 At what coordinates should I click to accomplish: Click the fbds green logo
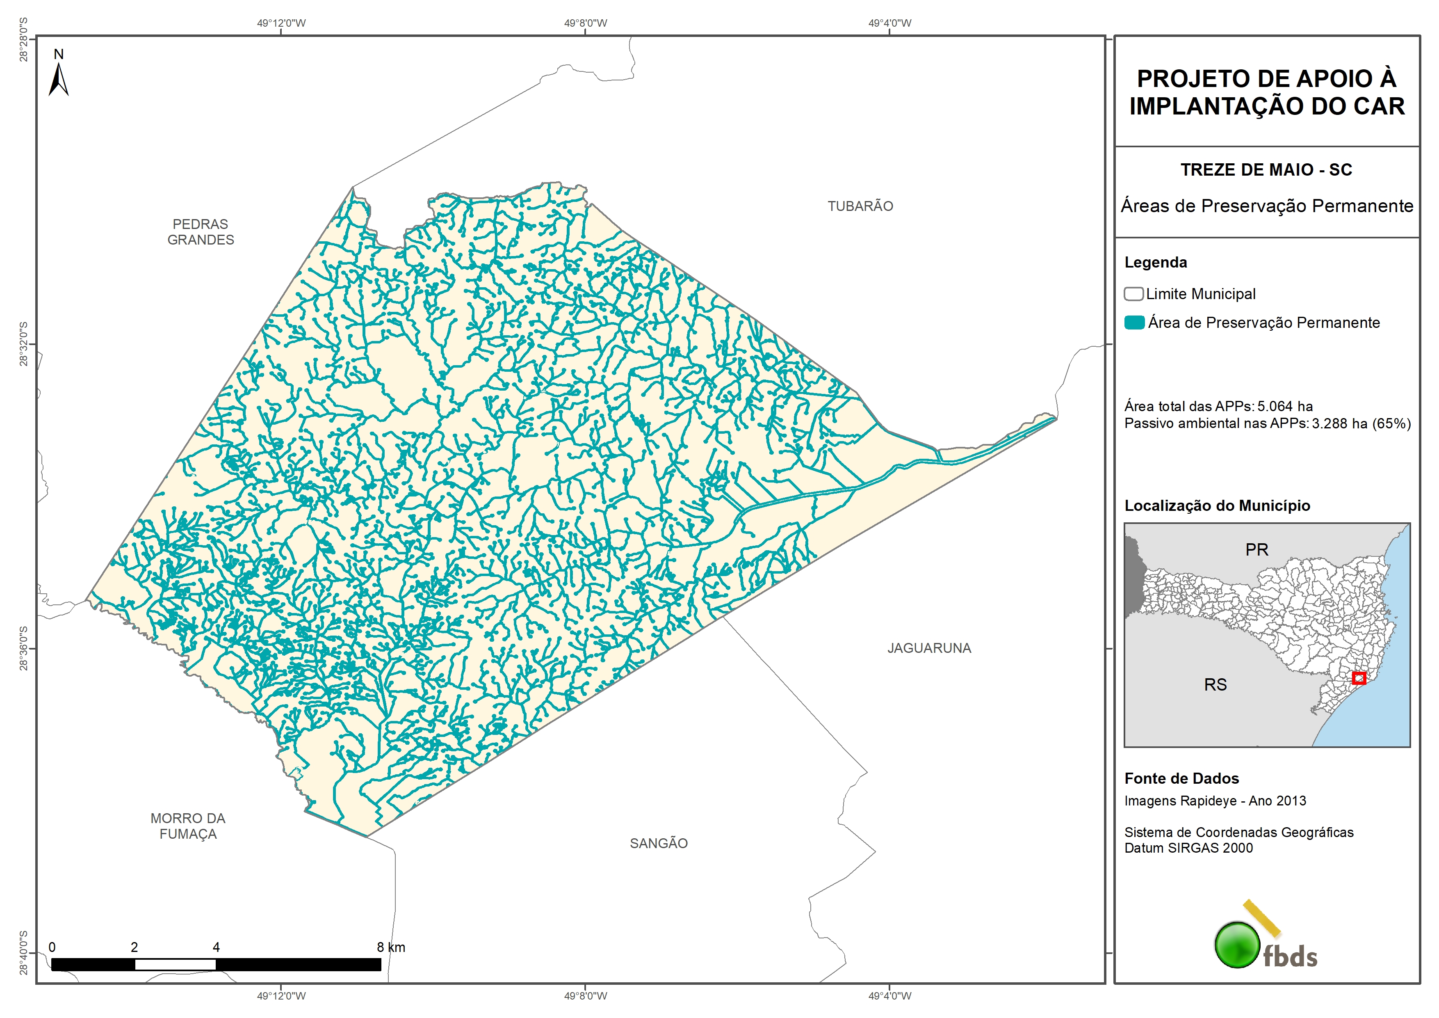pos(1237,945)
